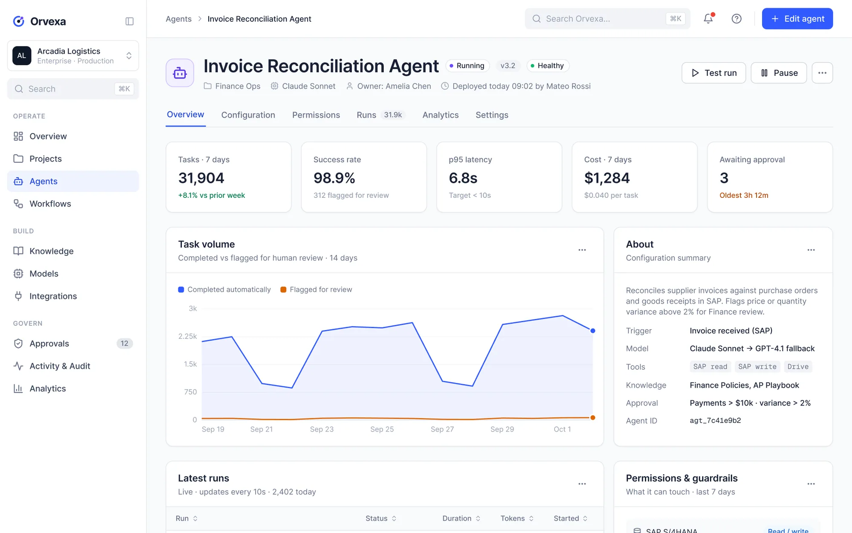Focus the sidebar Search field
Image resolution: width=852 pixels, height=533 pixels.
click(x=73, y=89)
